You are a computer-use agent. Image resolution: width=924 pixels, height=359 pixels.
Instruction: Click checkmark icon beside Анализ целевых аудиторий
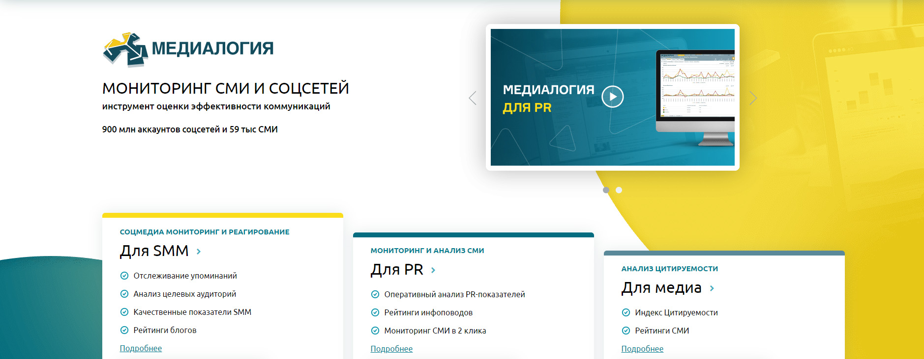(124, 294)
